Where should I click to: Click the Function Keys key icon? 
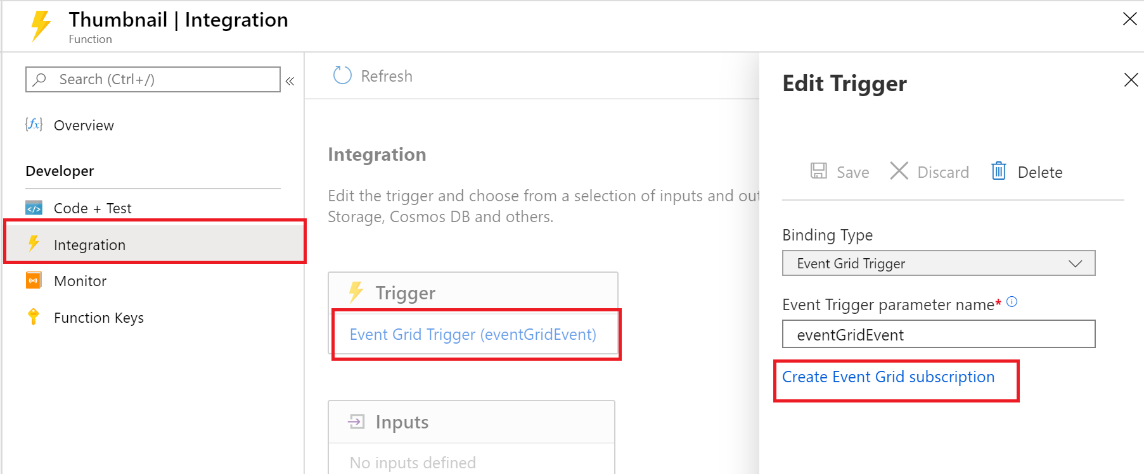pos(34,317)
